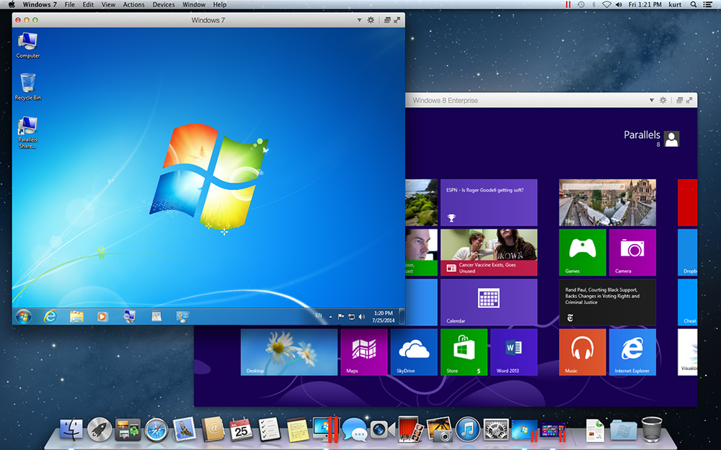Expand the dropdown arrow in Windows 7 title bar
Screen dimensions: 721x450
pyautogui.click(x=360, y=20)
